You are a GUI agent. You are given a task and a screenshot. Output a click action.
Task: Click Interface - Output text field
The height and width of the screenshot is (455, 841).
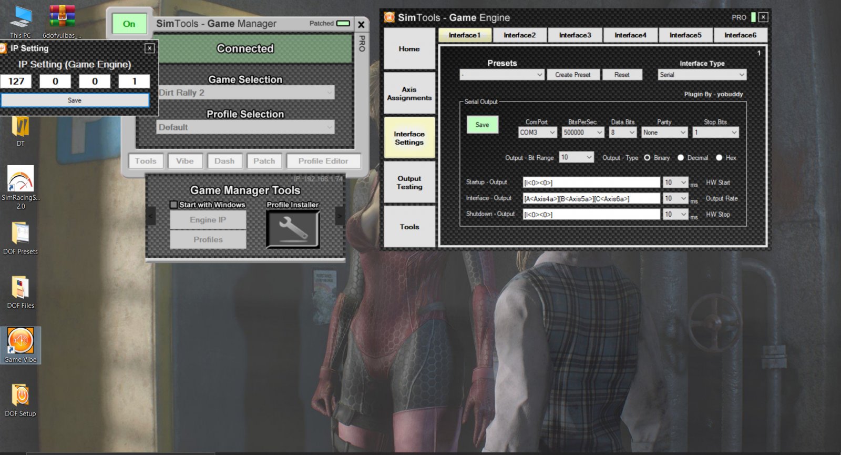click(x=591, y=198)
